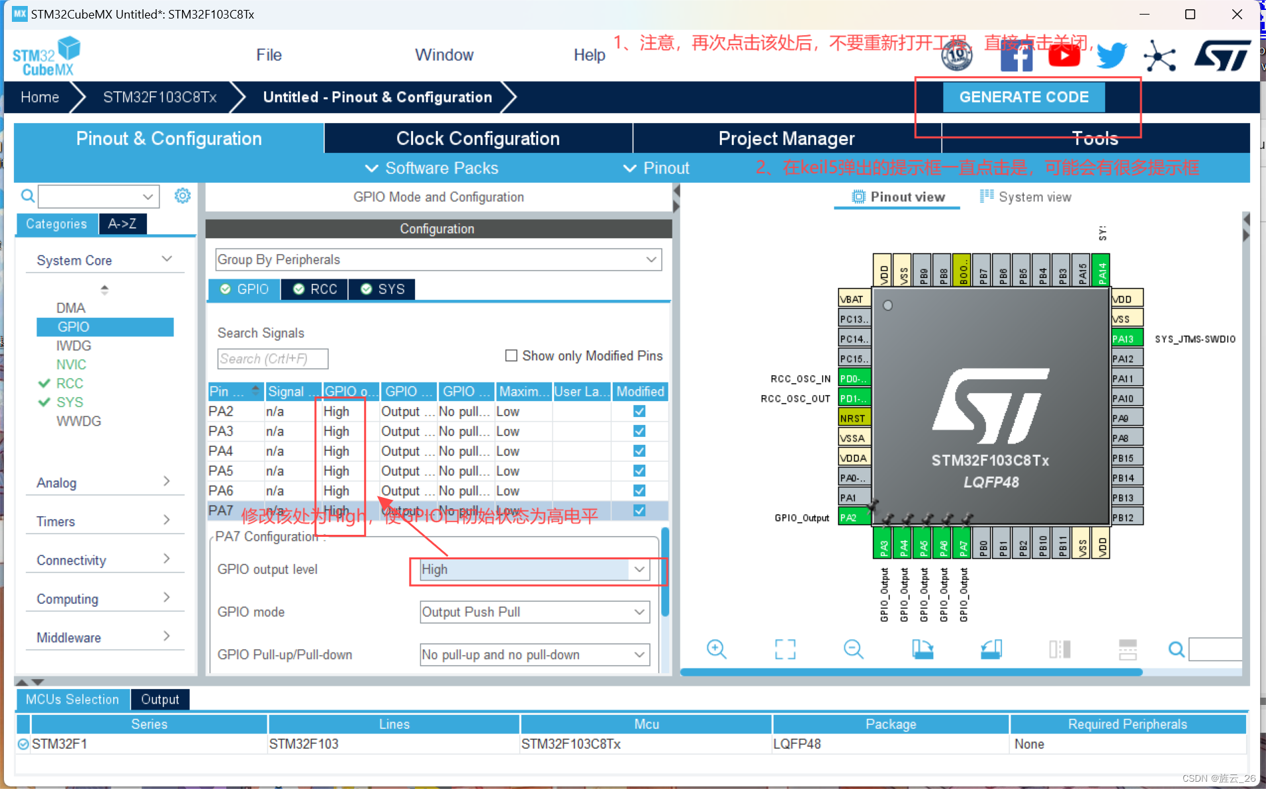The width and height of the screenshot is (1266, 789).
Task: Open the settings gear in the left panel
Action: click(183, 195)
